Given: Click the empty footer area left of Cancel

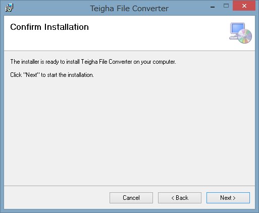Looking at the screenshot, I should [x=57, y=198].
